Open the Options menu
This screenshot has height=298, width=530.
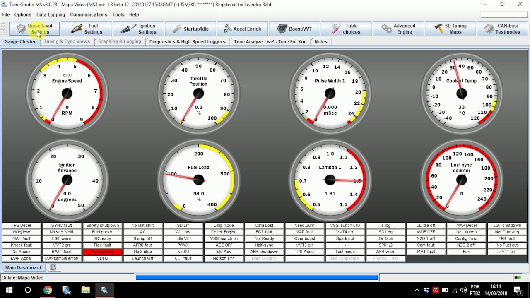click(x=23, y=14)
